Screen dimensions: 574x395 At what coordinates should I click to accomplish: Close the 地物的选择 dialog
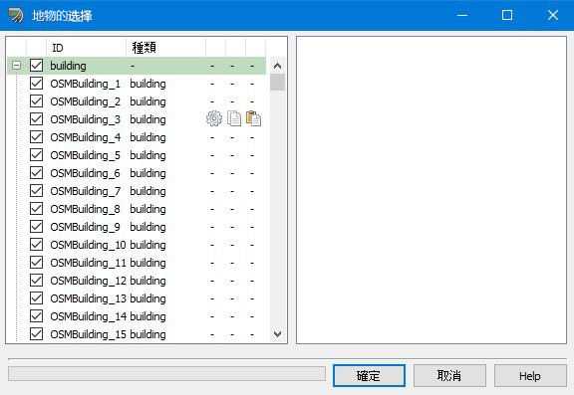pos(553,15)
